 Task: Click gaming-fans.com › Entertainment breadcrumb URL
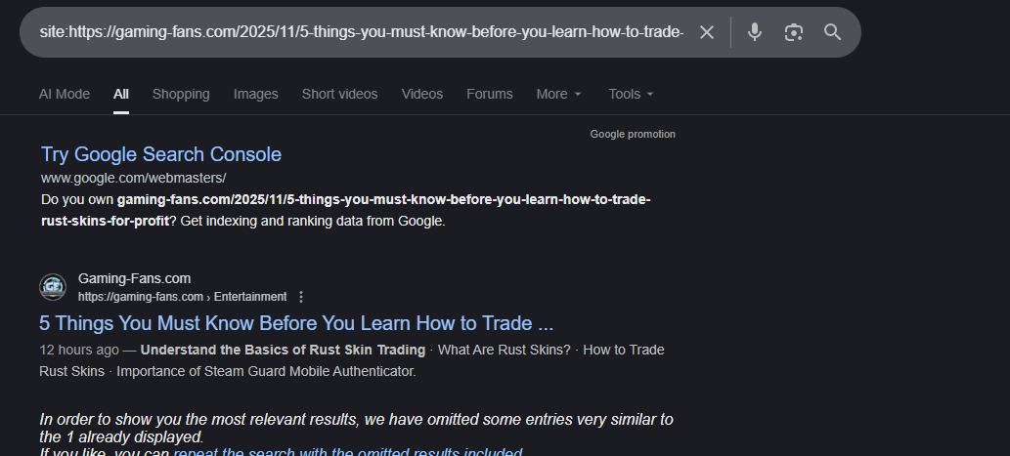[x=182, y=297]
